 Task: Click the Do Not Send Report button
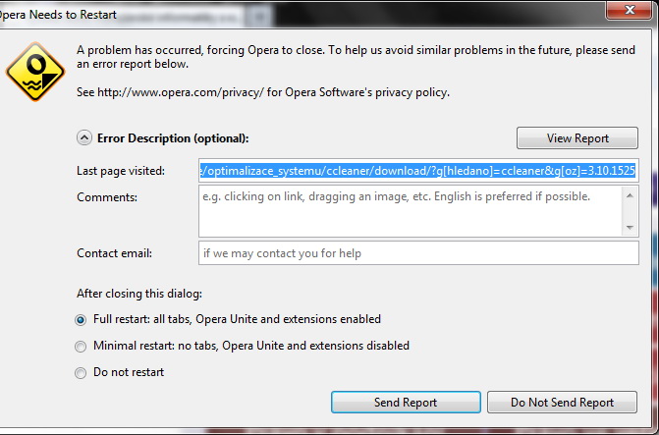point(562,403)
